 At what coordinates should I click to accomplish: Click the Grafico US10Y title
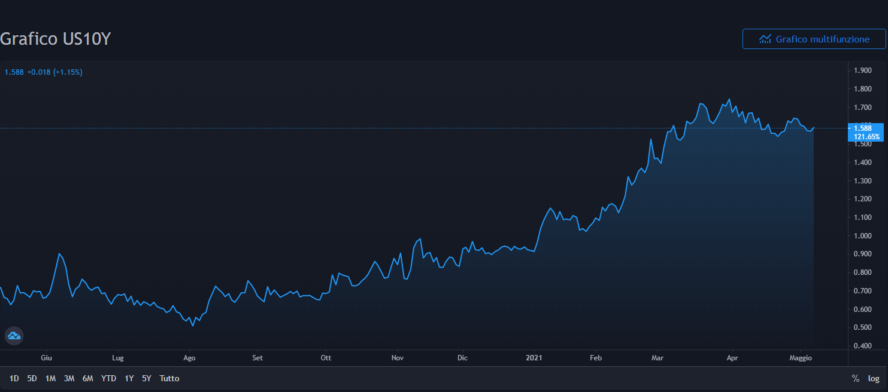pyautogui.click(x=56, y=39)
